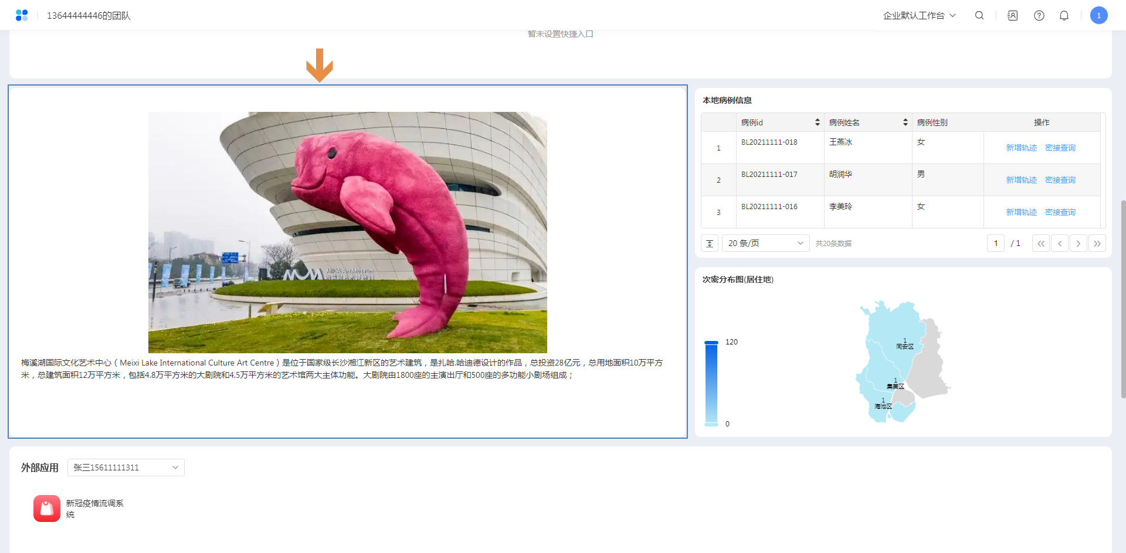
Task: Click the blue user avatar icon
Action: click(1098, 16)
